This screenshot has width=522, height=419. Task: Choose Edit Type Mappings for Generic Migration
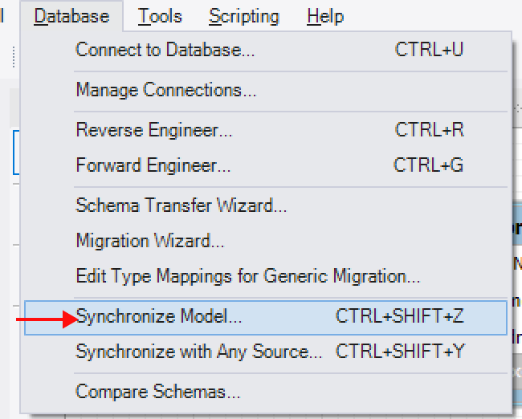pos(266,276)
